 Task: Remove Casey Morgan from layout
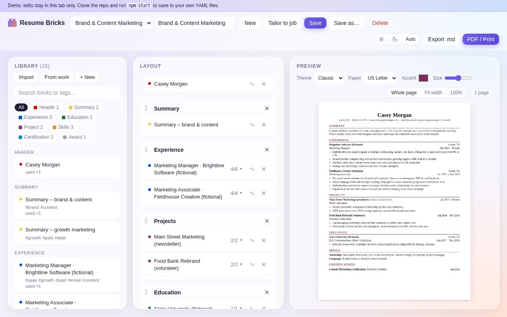pos(264,84)
